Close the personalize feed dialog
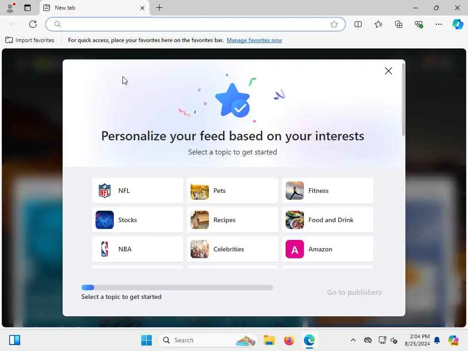The image size is (468, 351). [388, 71]
